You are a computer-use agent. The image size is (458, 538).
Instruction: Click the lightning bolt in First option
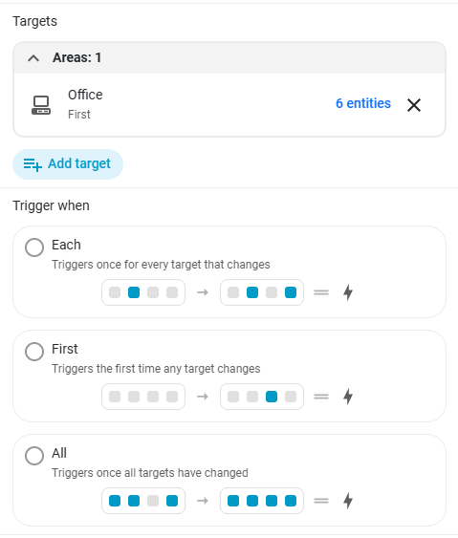[348, 397]
